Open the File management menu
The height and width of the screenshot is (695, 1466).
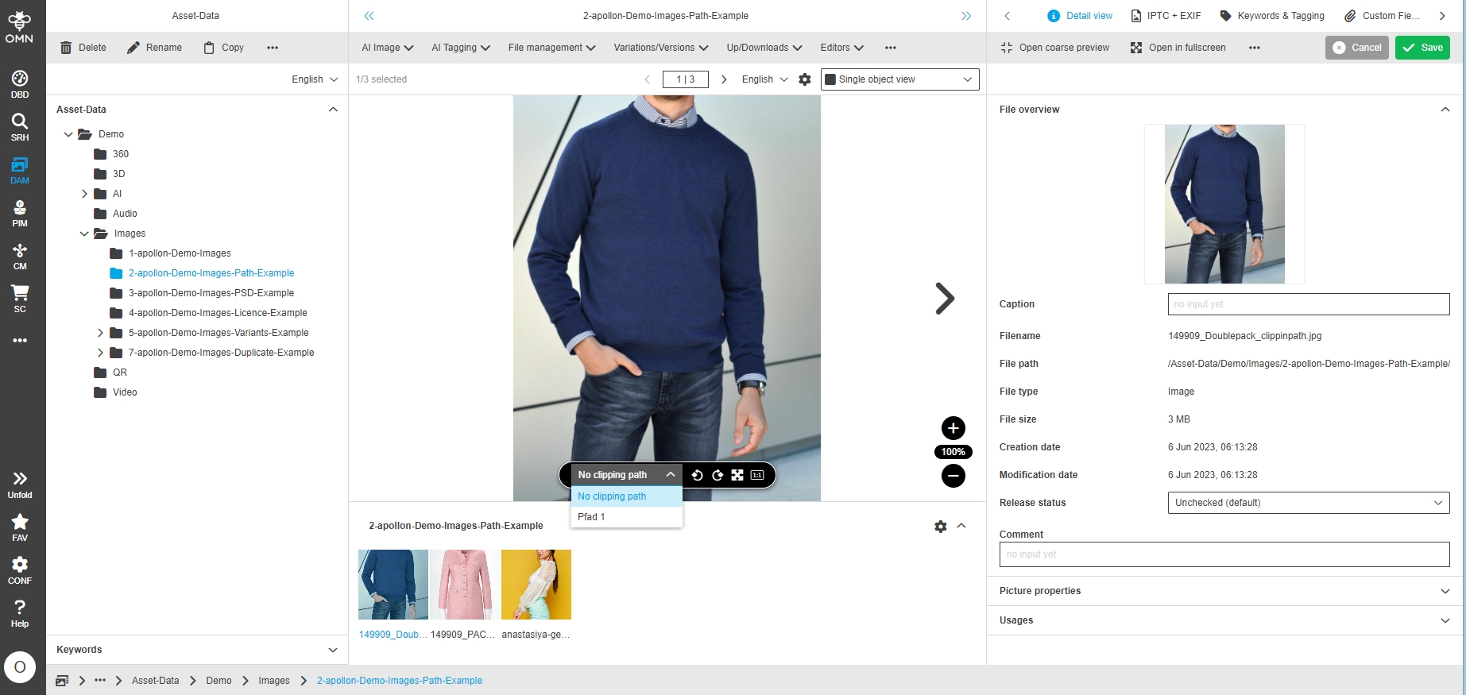click(x=551, y=48)
